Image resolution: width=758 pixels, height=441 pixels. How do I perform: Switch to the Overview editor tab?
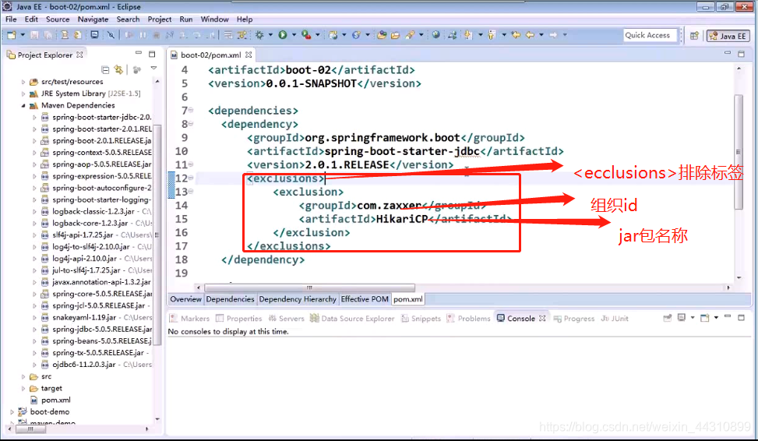pos(185,299)
